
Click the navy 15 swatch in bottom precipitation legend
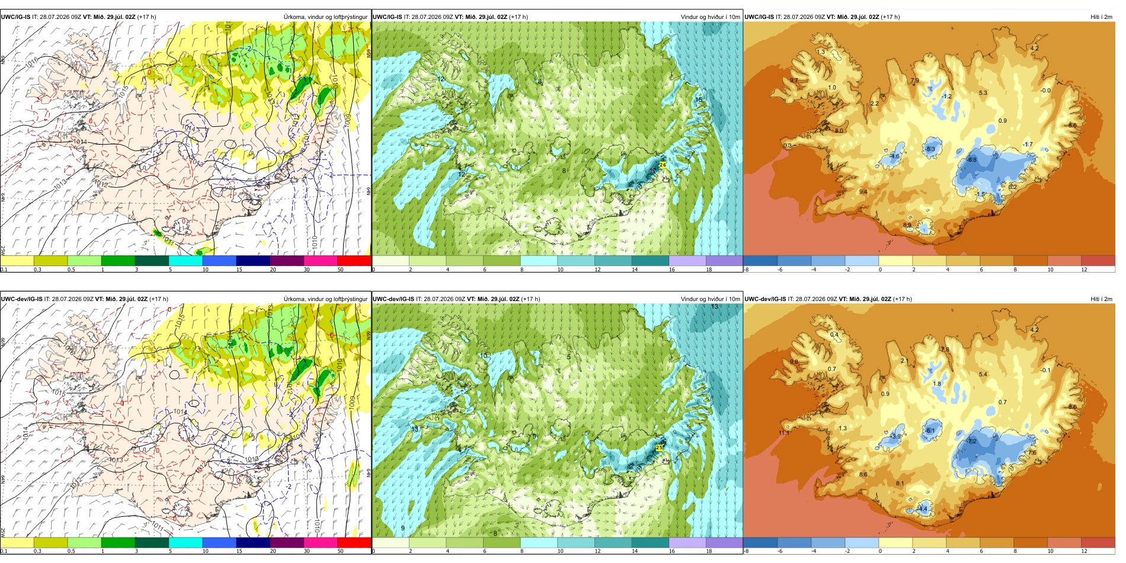pyautogui.click(x=253, y=542)
